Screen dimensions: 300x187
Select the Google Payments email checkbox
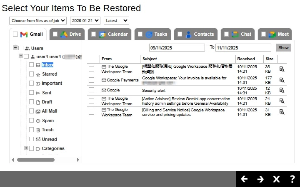tap(91, 80)
